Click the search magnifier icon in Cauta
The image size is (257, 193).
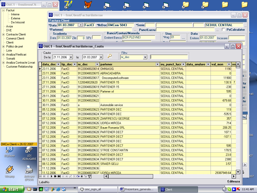pos(109,56)
